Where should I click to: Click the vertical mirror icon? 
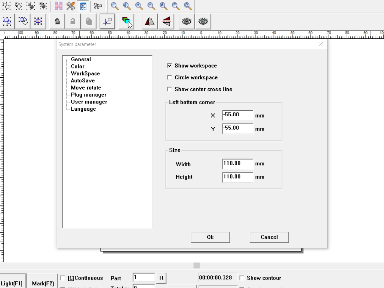(166, 21)
